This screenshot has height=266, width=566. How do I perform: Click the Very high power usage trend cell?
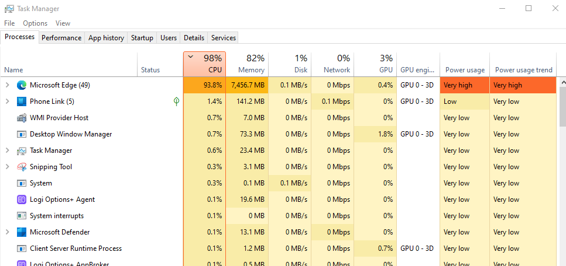[523, 85]
